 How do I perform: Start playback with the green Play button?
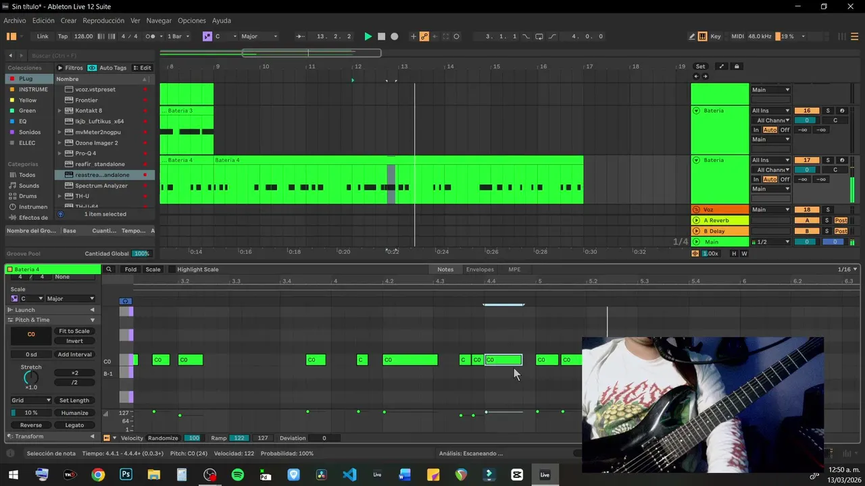point(368,36)
